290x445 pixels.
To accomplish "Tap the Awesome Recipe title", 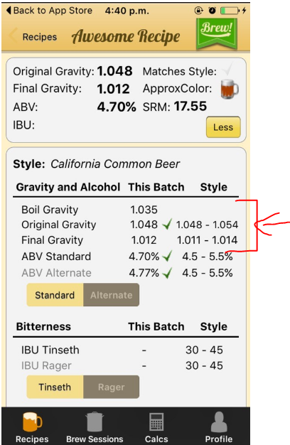I will 126,36.
